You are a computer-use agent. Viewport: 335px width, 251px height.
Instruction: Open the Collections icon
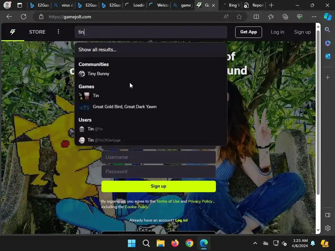[x=285, y=17]
